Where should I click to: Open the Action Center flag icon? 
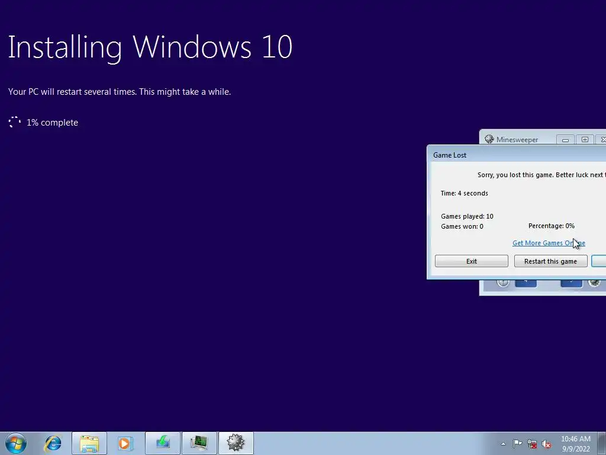517,443
